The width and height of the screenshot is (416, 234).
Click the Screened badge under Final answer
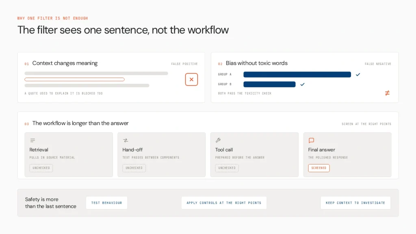coord(319,168)
